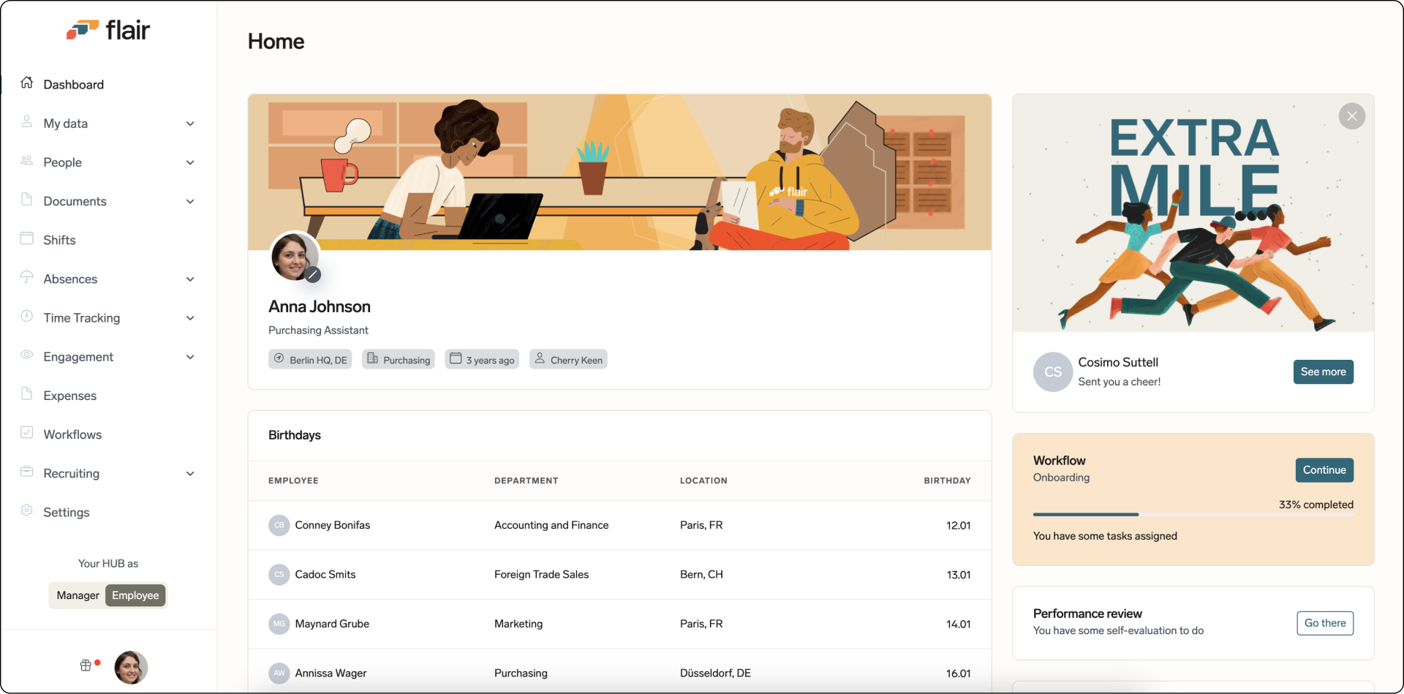
Task: Expand the Absences section
Action: [190, 279]
